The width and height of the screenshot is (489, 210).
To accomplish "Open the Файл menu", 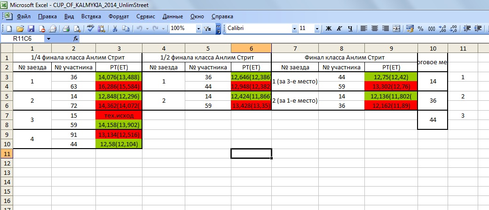I will [24, 16].
